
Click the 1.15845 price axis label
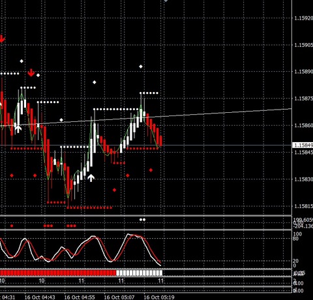tap(303, 152)
